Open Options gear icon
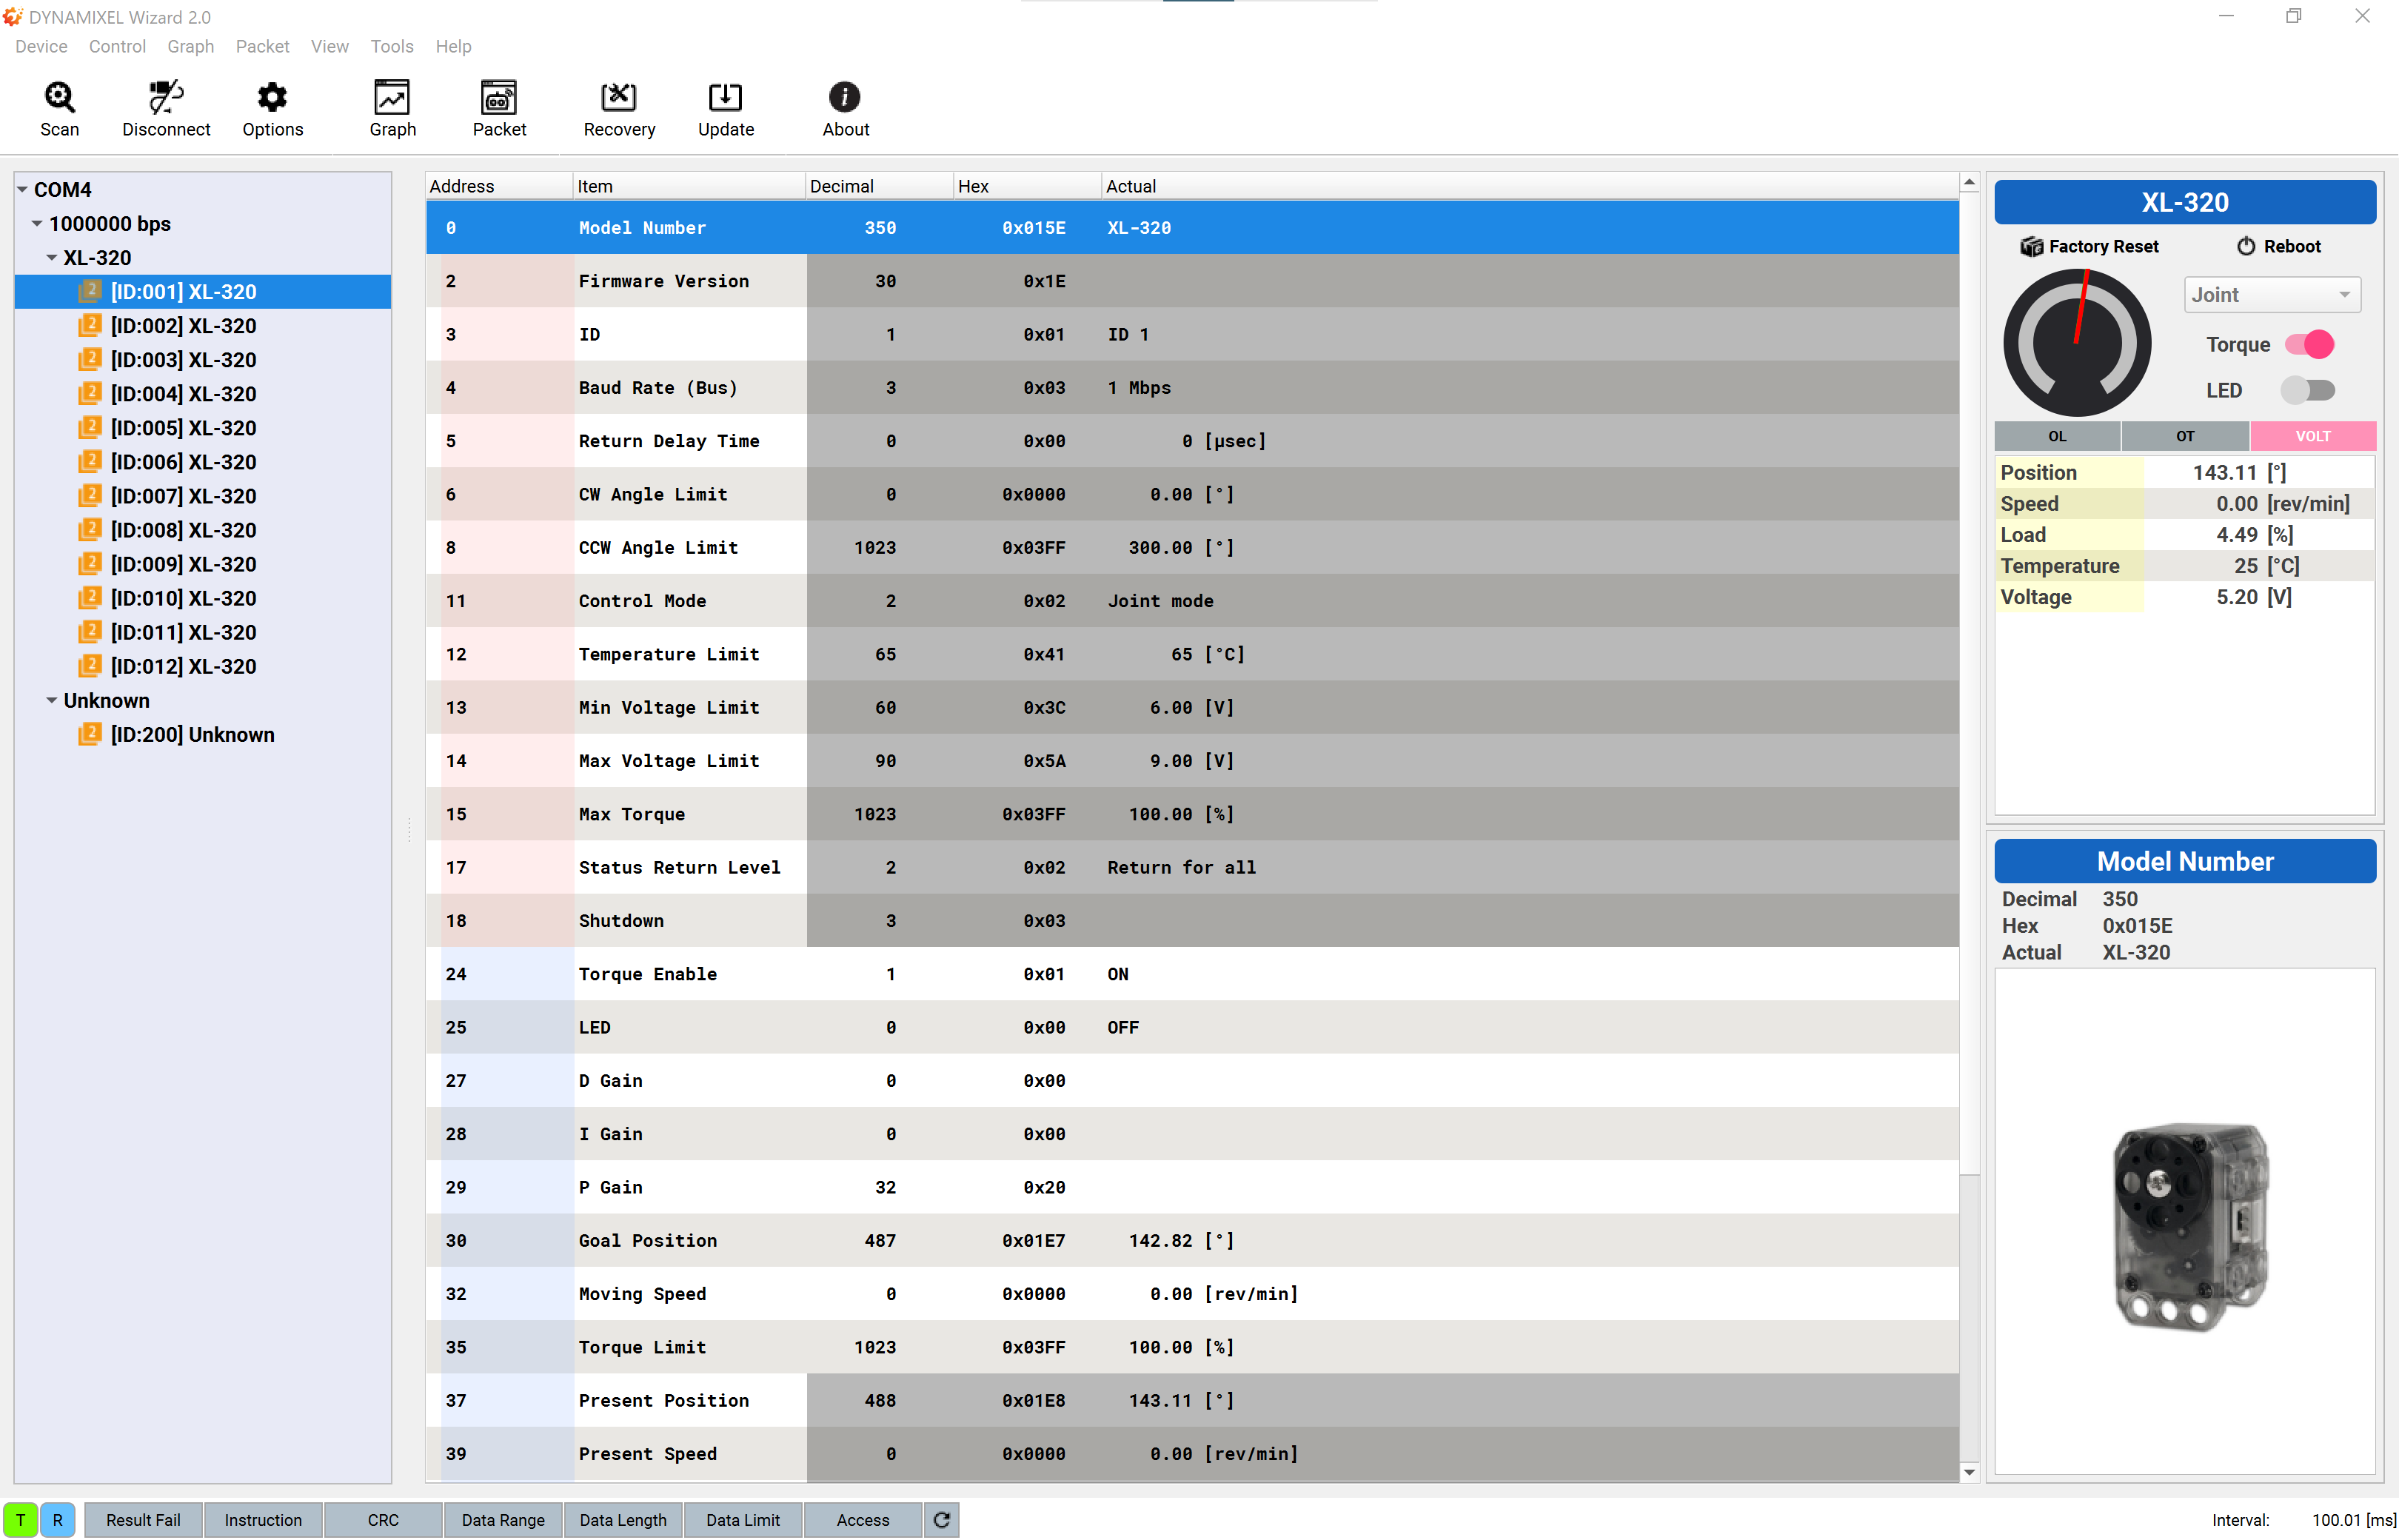This screenshot has height=1540, width=2399. pos(272,97)
